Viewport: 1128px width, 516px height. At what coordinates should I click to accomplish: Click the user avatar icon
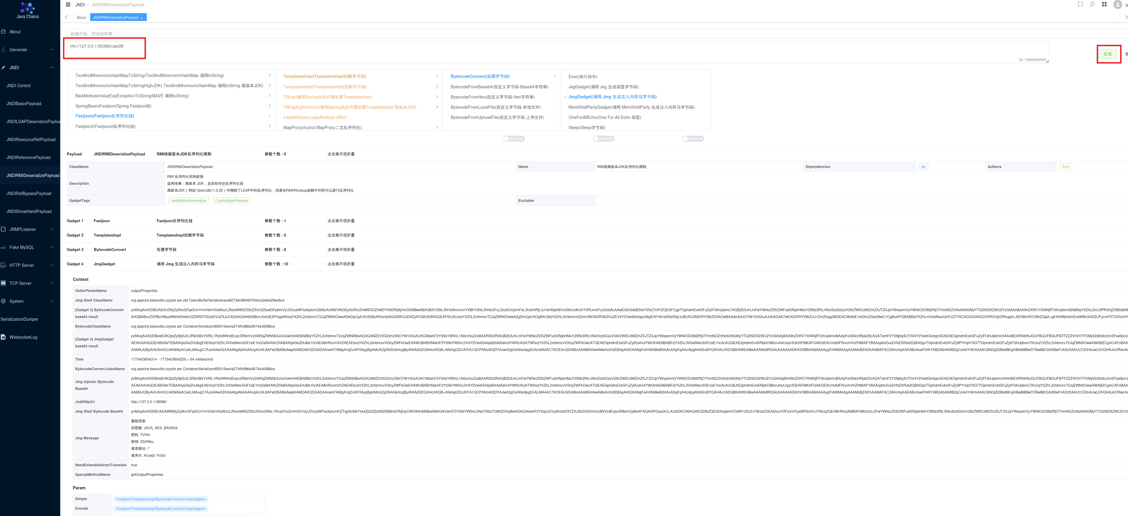[x=1118, y=5]
